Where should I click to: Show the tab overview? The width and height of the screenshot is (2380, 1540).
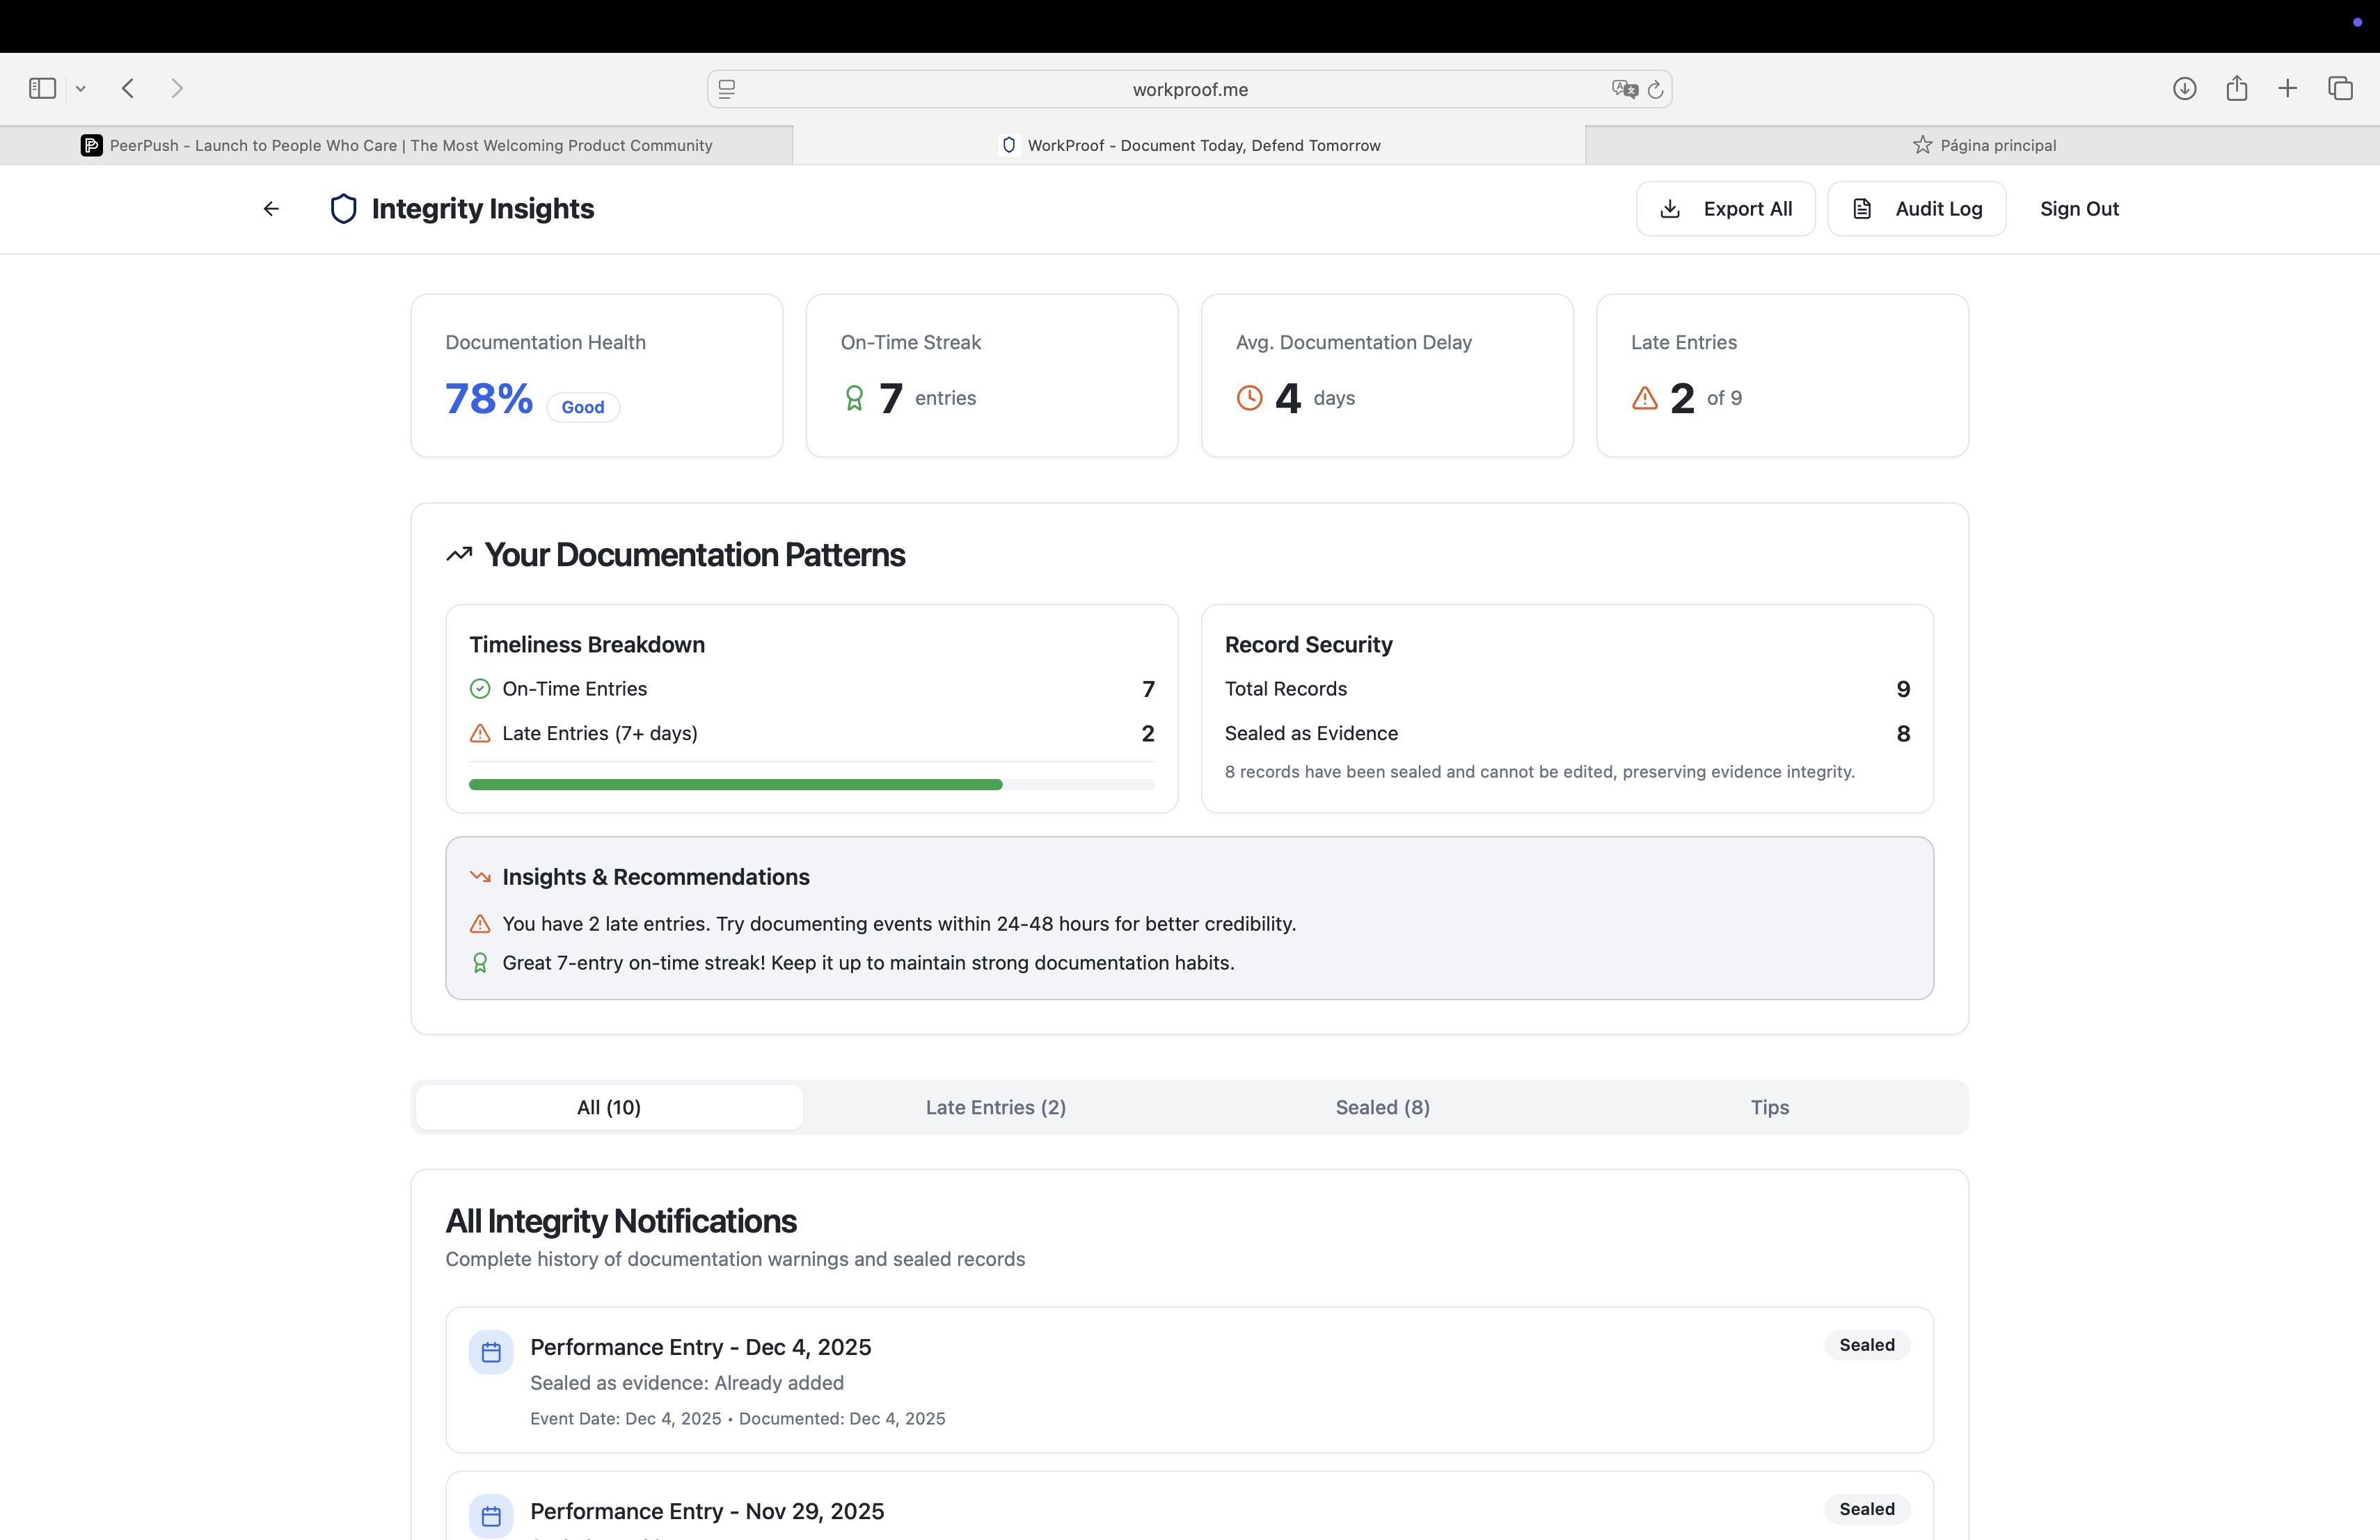(2341, 88)
